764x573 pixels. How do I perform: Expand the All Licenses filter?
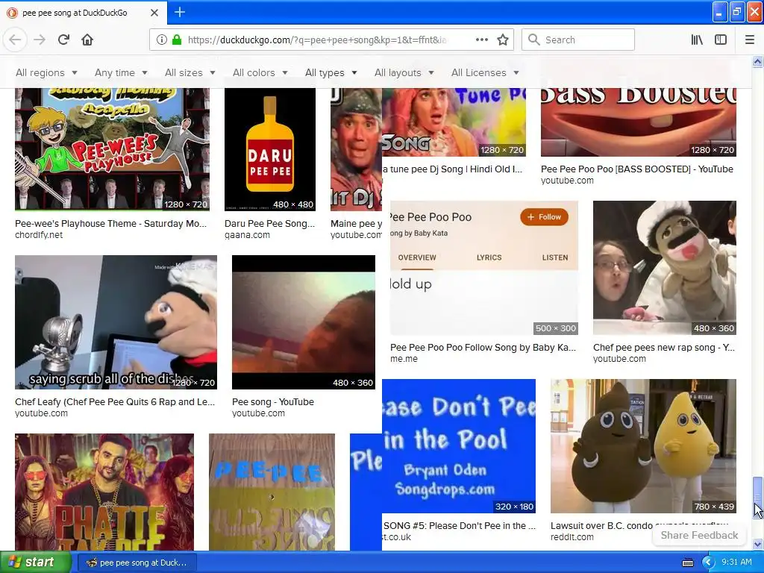click(x=485, y=72)
